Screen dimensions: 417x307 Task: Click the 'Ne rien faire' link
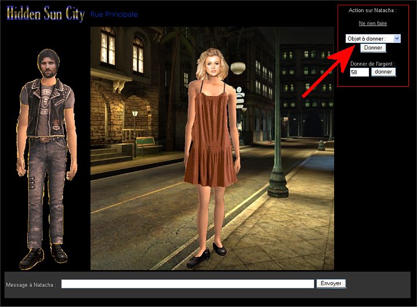[x=372, y=23]
